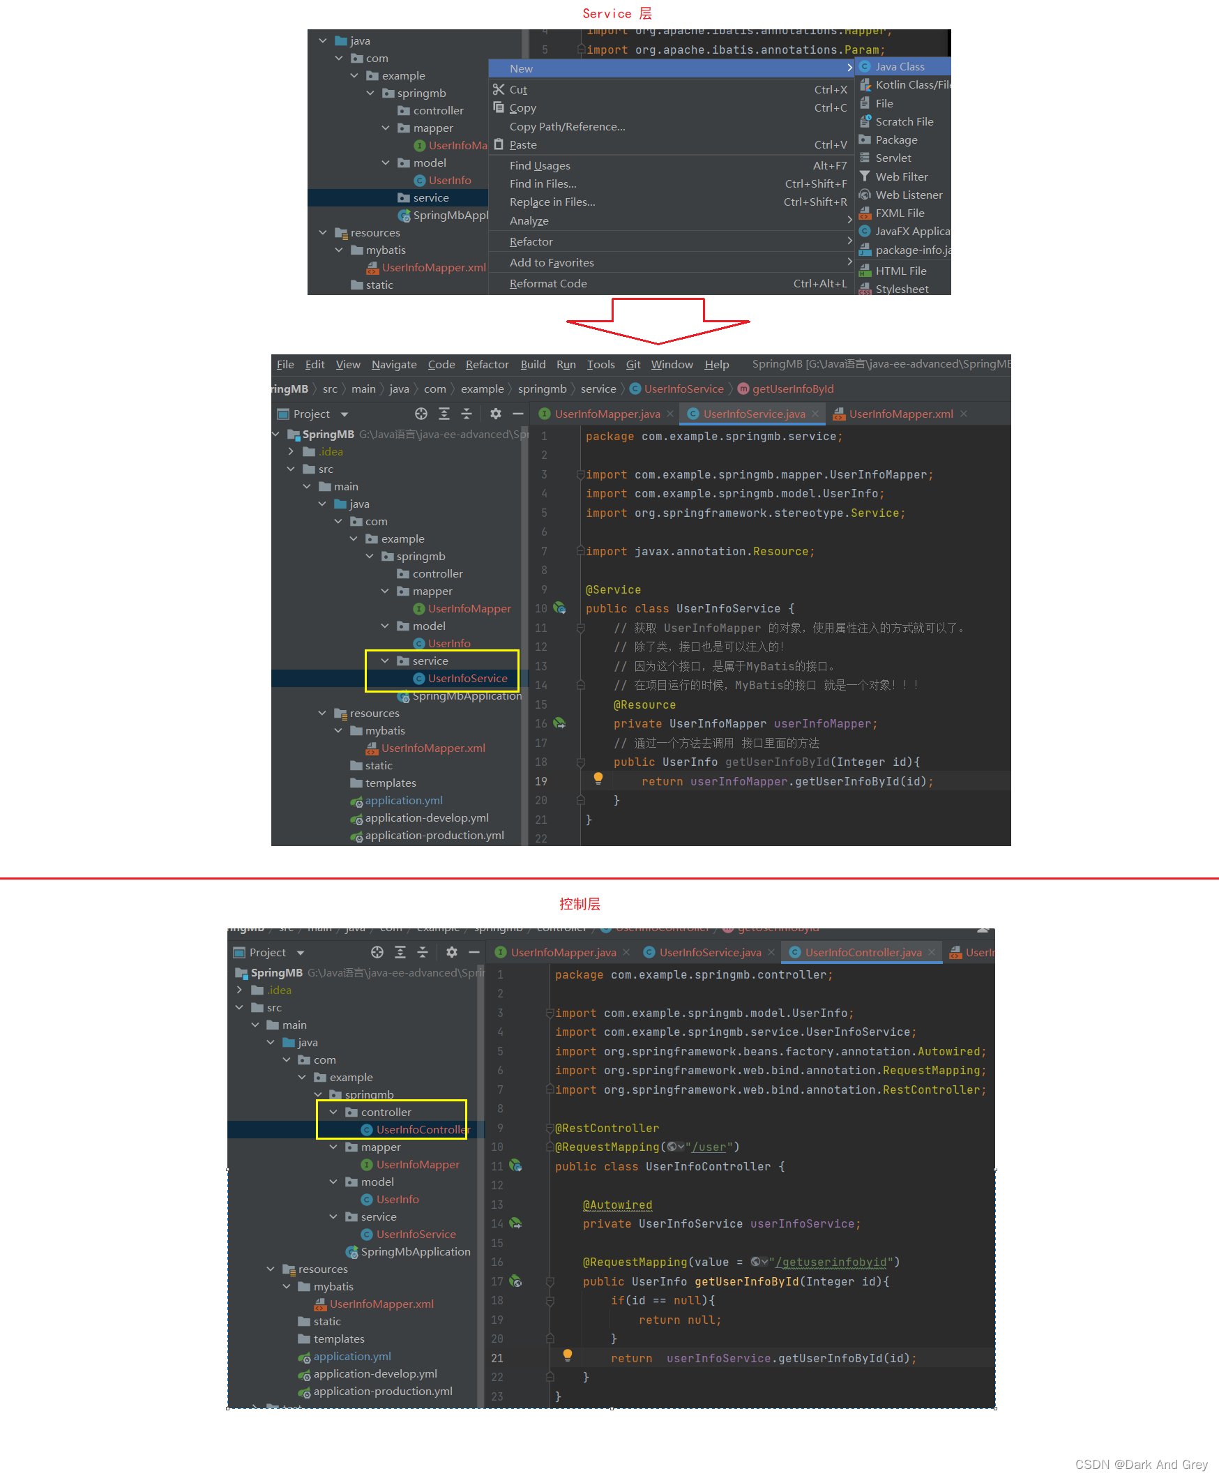The image size is (1219, 1478).
Task: Click Collapse All icon in middle Project toolbar
Action: (467, 414)
